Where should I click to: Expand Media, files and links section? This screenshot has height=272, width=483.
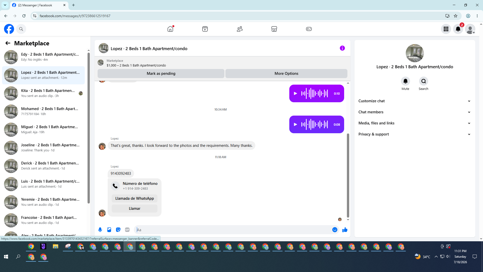click(415, 123)
